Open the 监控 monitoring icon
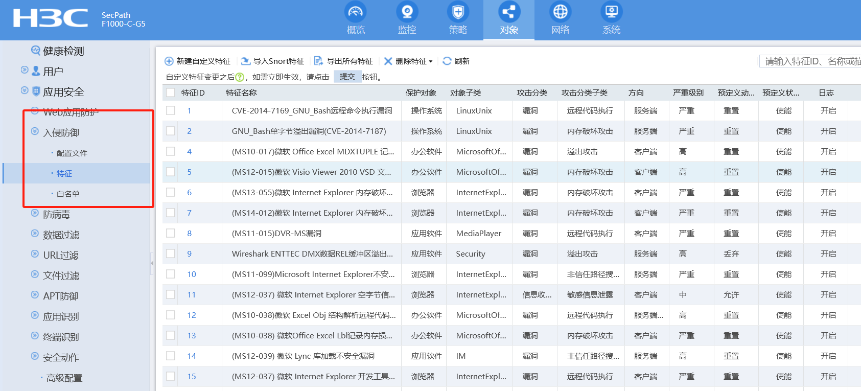Screen dimensions: 861x391 point(407,12)
